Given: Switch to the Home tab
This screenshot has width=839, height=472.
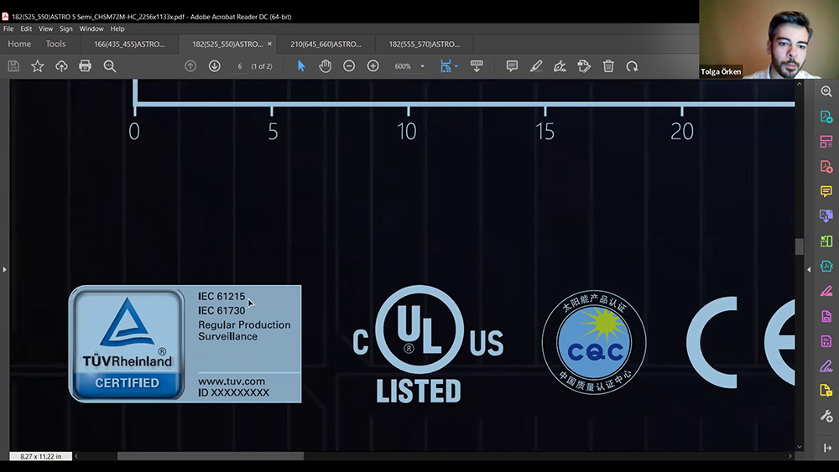Looking at the screenshot, I should [19, 44].
